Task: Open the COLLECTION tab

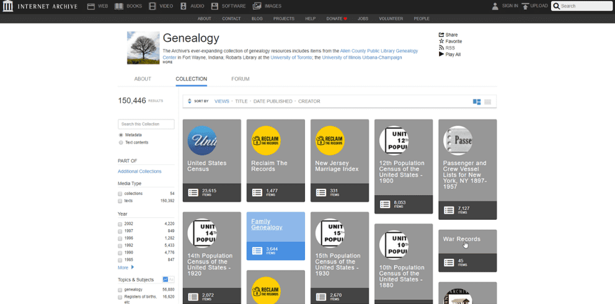Action: tap(192, 79)
